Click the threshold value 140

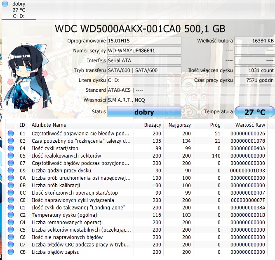pos(216,156)
